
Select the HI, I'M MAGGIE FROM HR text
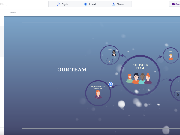(98, 88)
